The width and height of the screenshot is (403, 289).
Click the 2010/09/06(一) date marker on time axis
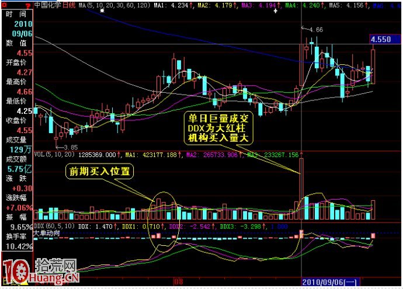tap(329, 283)
